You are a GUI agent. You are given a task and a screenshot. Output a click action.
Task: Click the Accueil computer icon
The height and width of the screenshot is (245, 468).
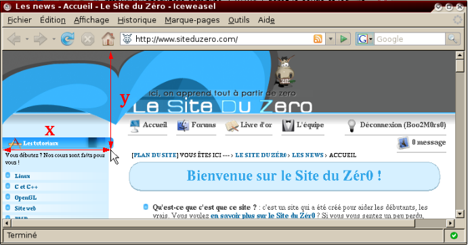coord(135,126)
